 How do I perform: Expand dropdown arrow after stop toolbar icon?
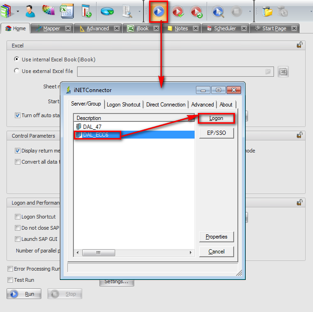250,12
